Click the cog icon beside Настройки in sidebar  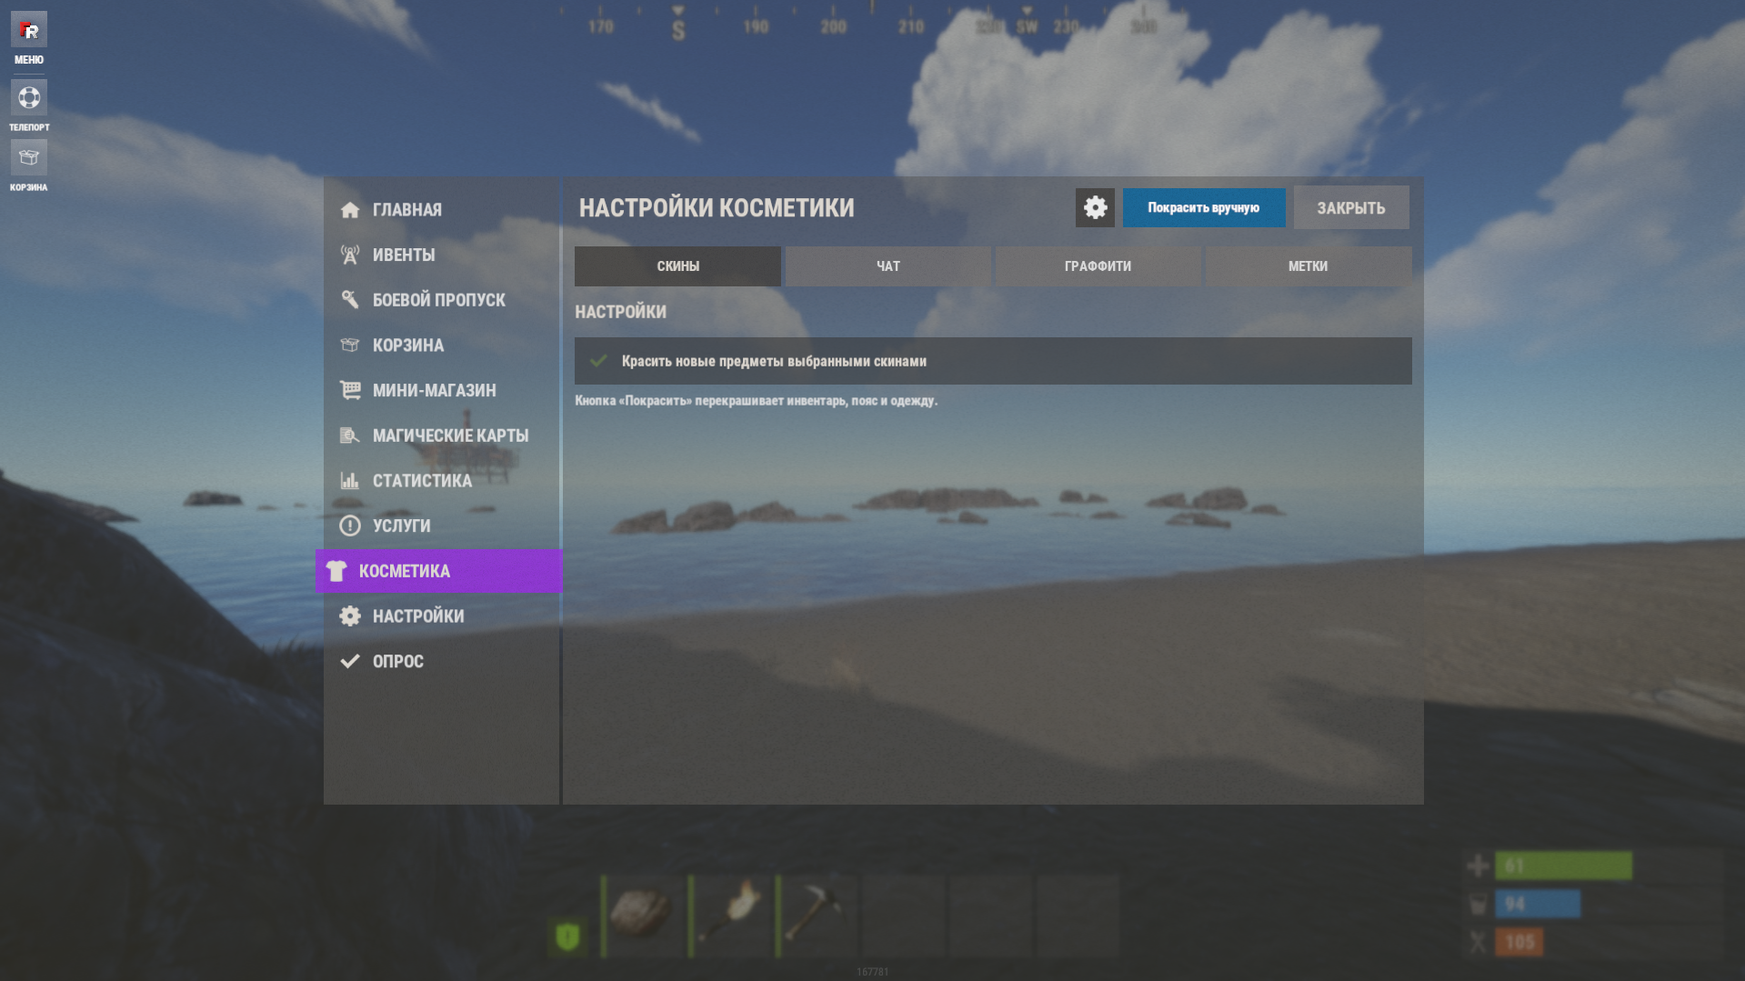click(x=350, y=616)
